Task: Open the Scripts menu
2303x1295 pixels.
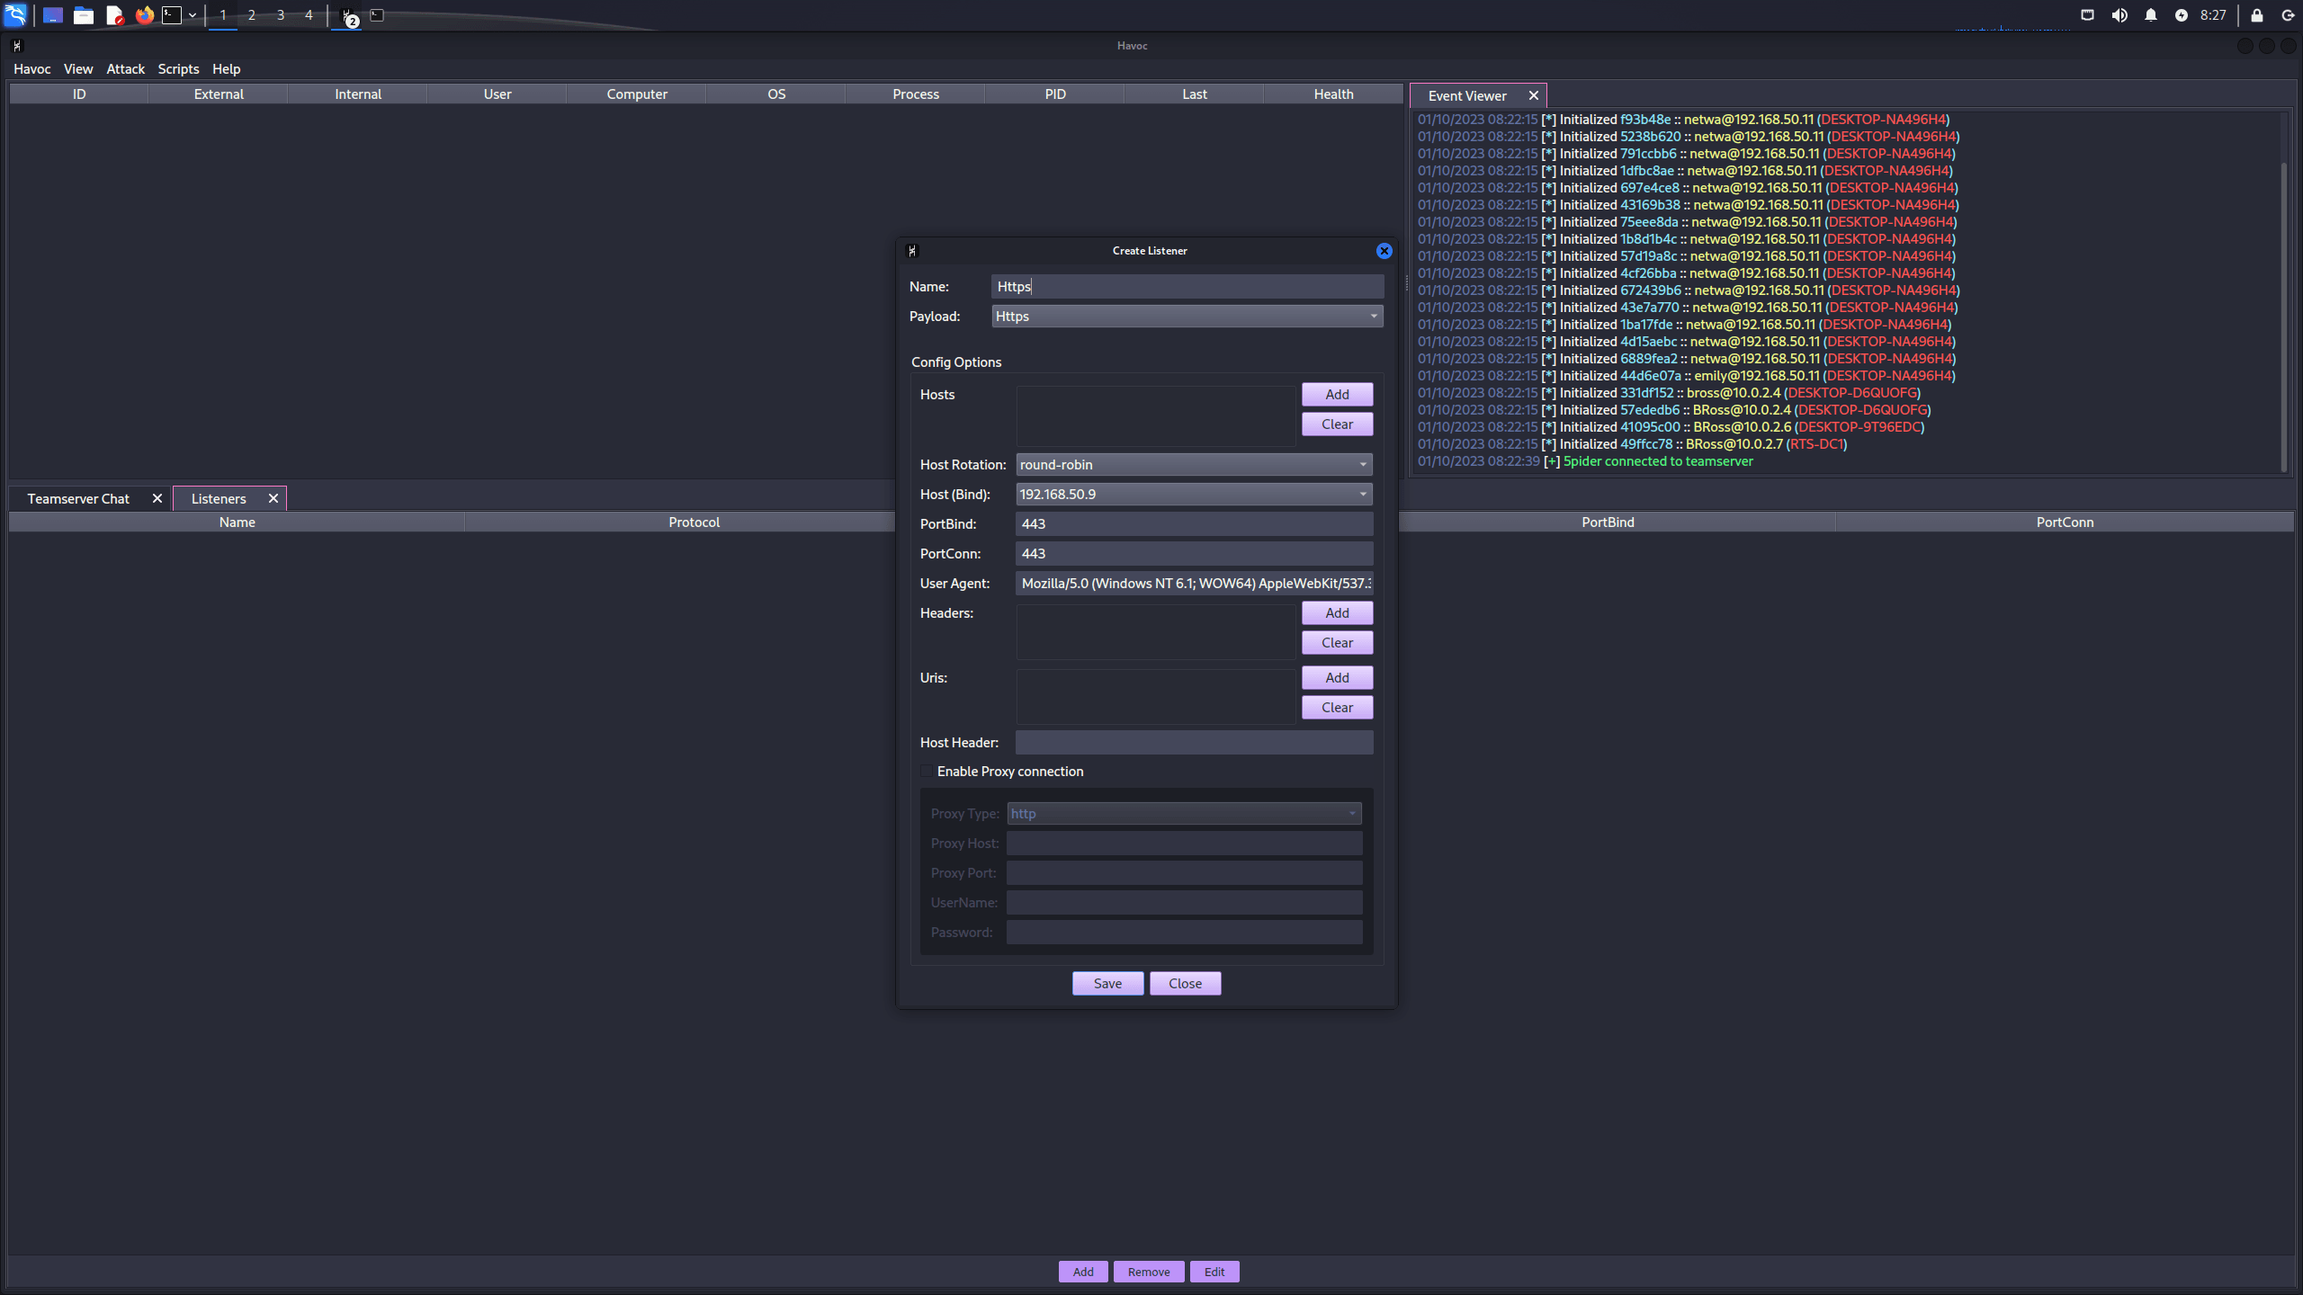Action: tap(178, 68)
